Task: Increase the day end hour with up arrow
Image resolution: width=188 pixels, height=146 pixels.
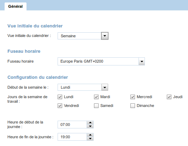Action: (x=90, y=135)
